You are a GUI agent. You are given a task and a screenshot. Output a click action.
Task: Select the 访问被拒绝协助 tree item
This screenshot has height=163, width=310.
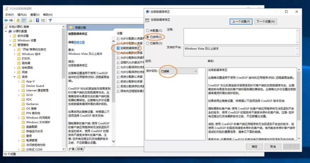36,145
